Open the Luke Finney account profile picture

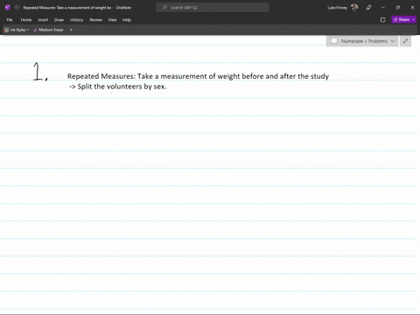354,8
